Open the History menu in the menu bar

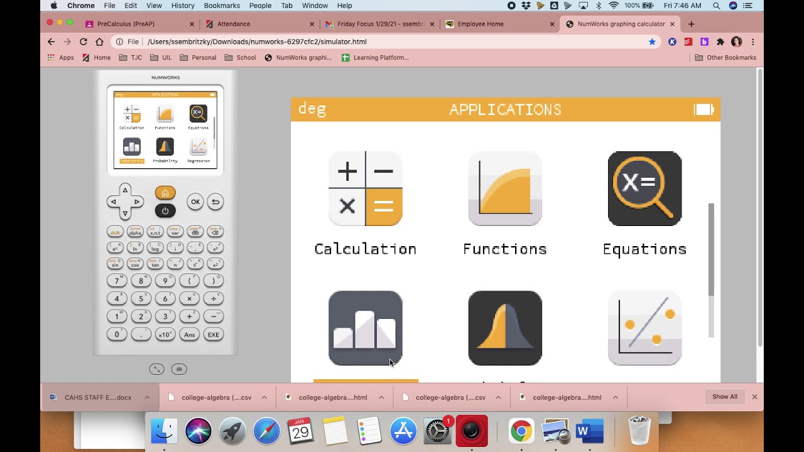(x=183, y=6)
